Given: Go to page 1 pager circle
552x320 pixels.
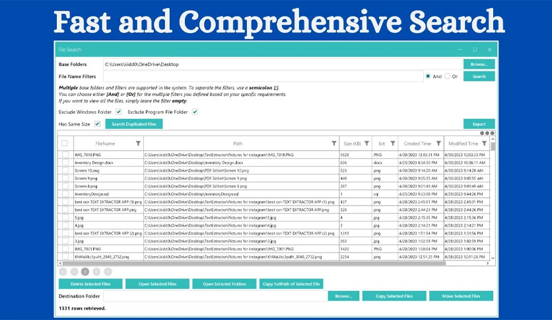Looking at the screenshot, I should pos(85,272).
